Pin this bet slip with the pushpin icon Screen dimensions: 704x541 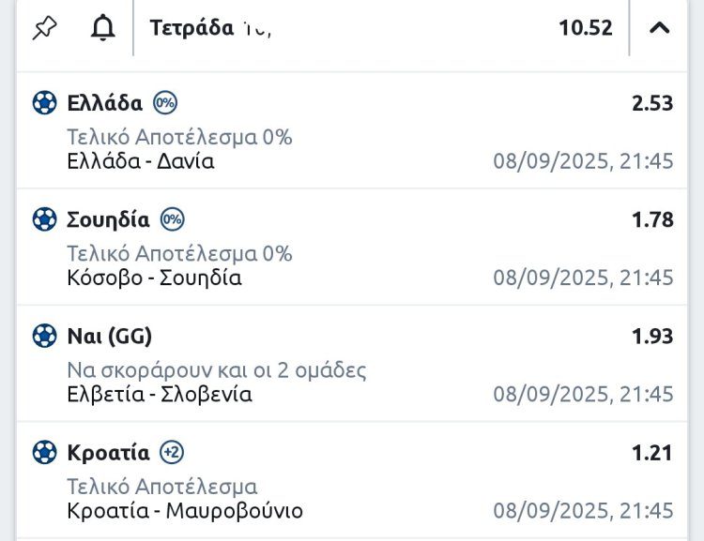[44, 28]
